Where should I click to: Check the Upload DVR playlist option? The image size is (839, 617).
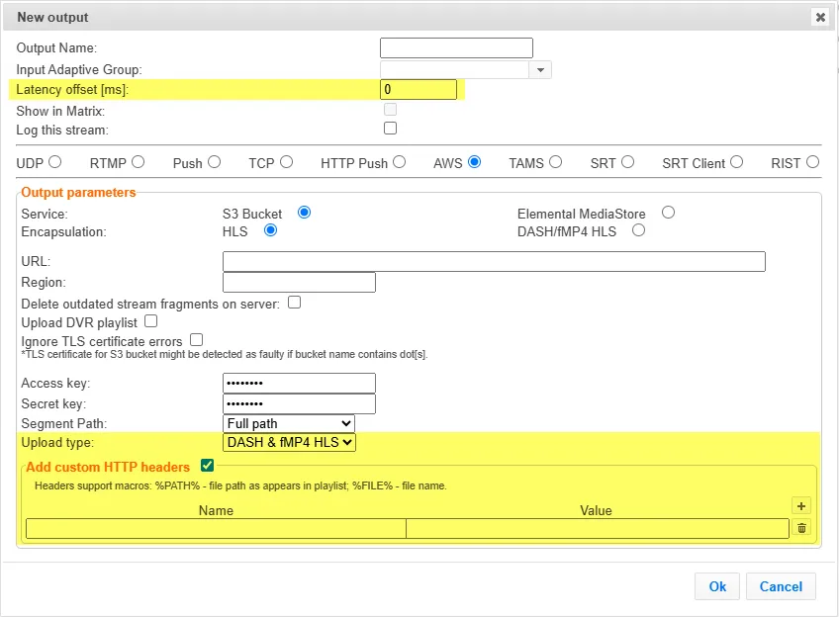pos(151,321)
